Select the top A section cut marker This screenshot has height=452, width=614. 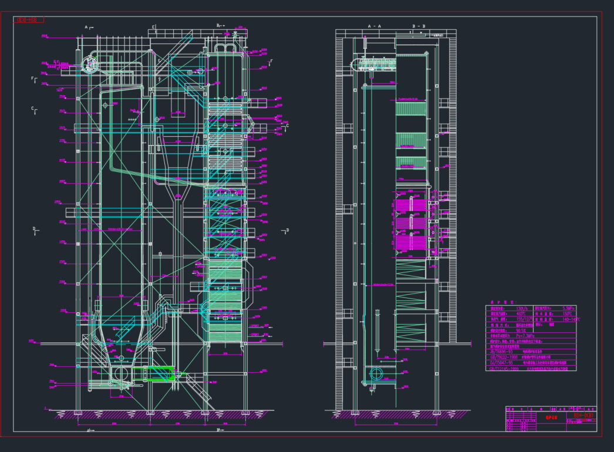(x=87, y=28)
